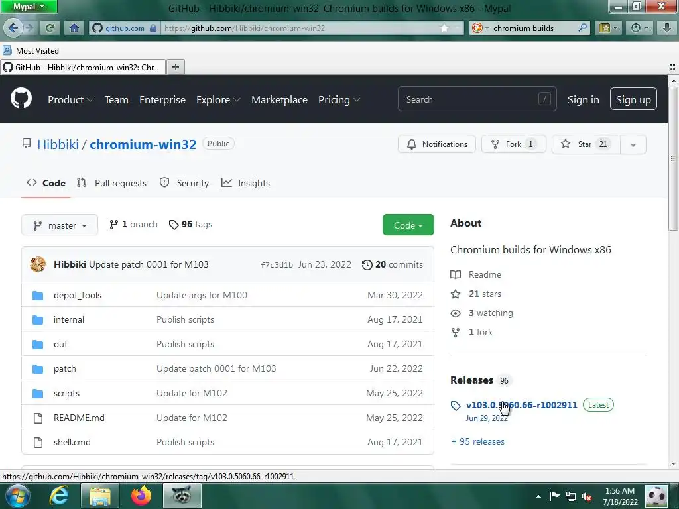View the 3 watching link
This screenshot has height=509, width=679.
coord(481,313)
